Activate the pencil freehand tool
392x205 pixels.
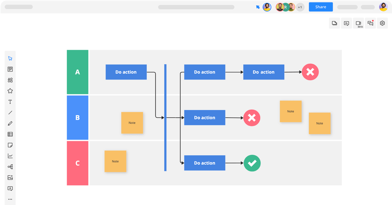coord(10,123)
